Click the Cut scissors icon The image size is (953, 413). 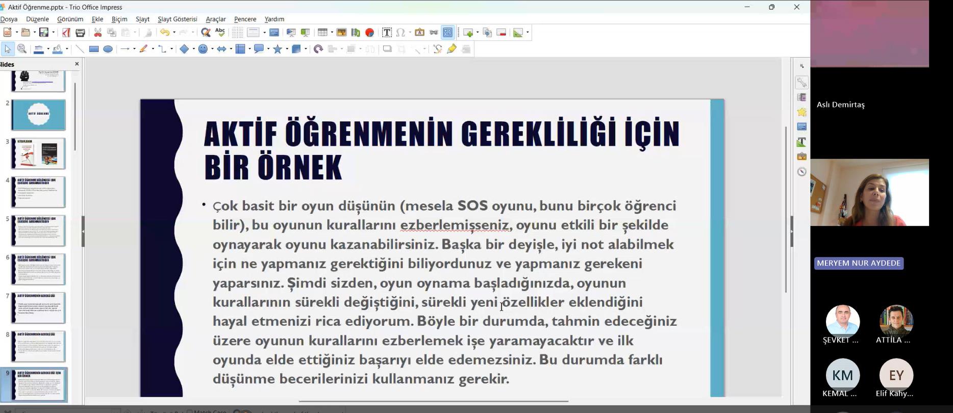(x=97, y=33)
